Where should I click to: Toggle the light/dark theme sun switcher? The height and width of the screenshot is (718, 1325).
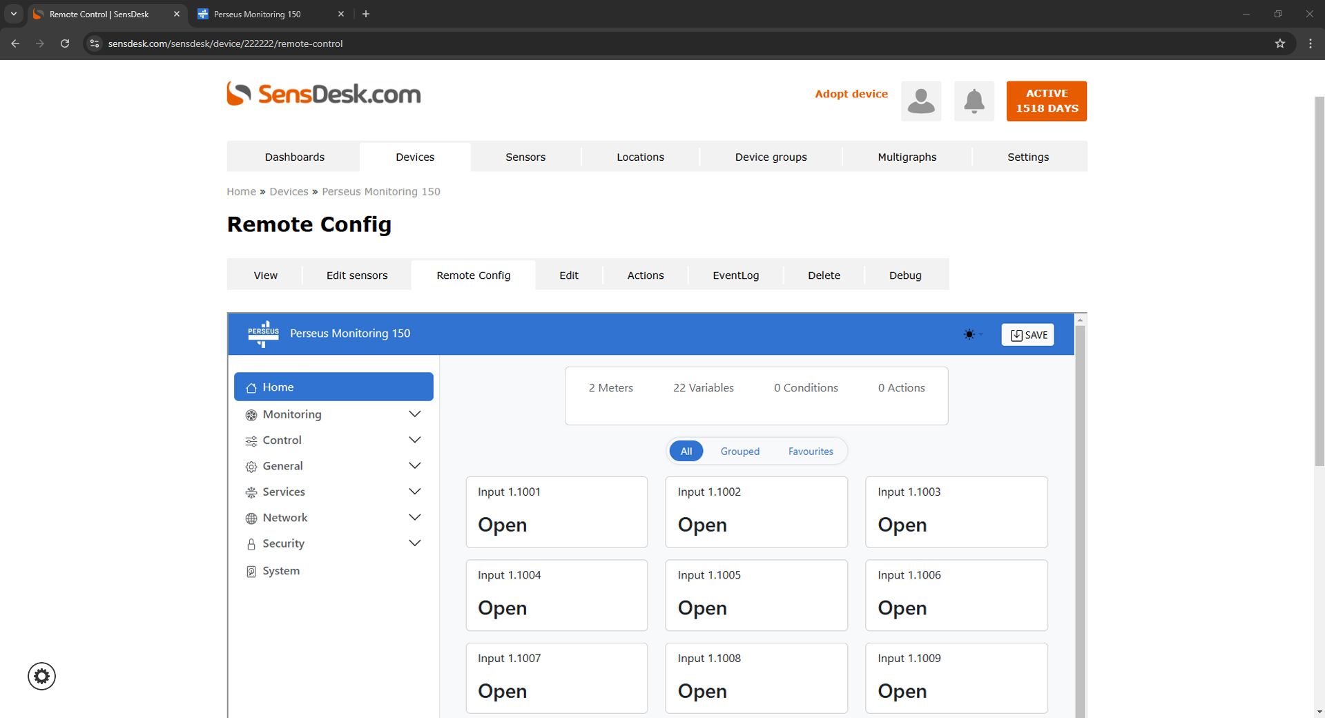[x=971, y=335]
